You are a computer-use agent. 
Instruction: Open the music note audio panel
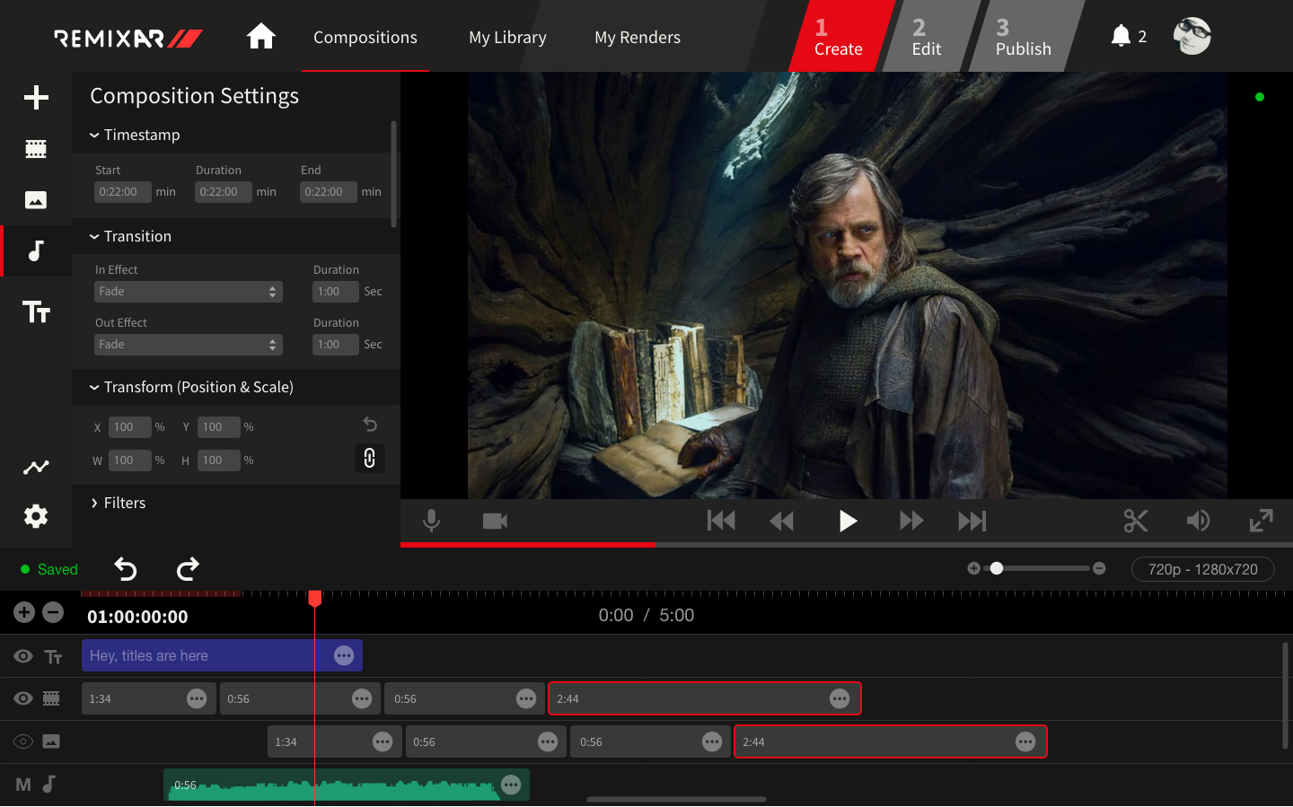(36, 250)
